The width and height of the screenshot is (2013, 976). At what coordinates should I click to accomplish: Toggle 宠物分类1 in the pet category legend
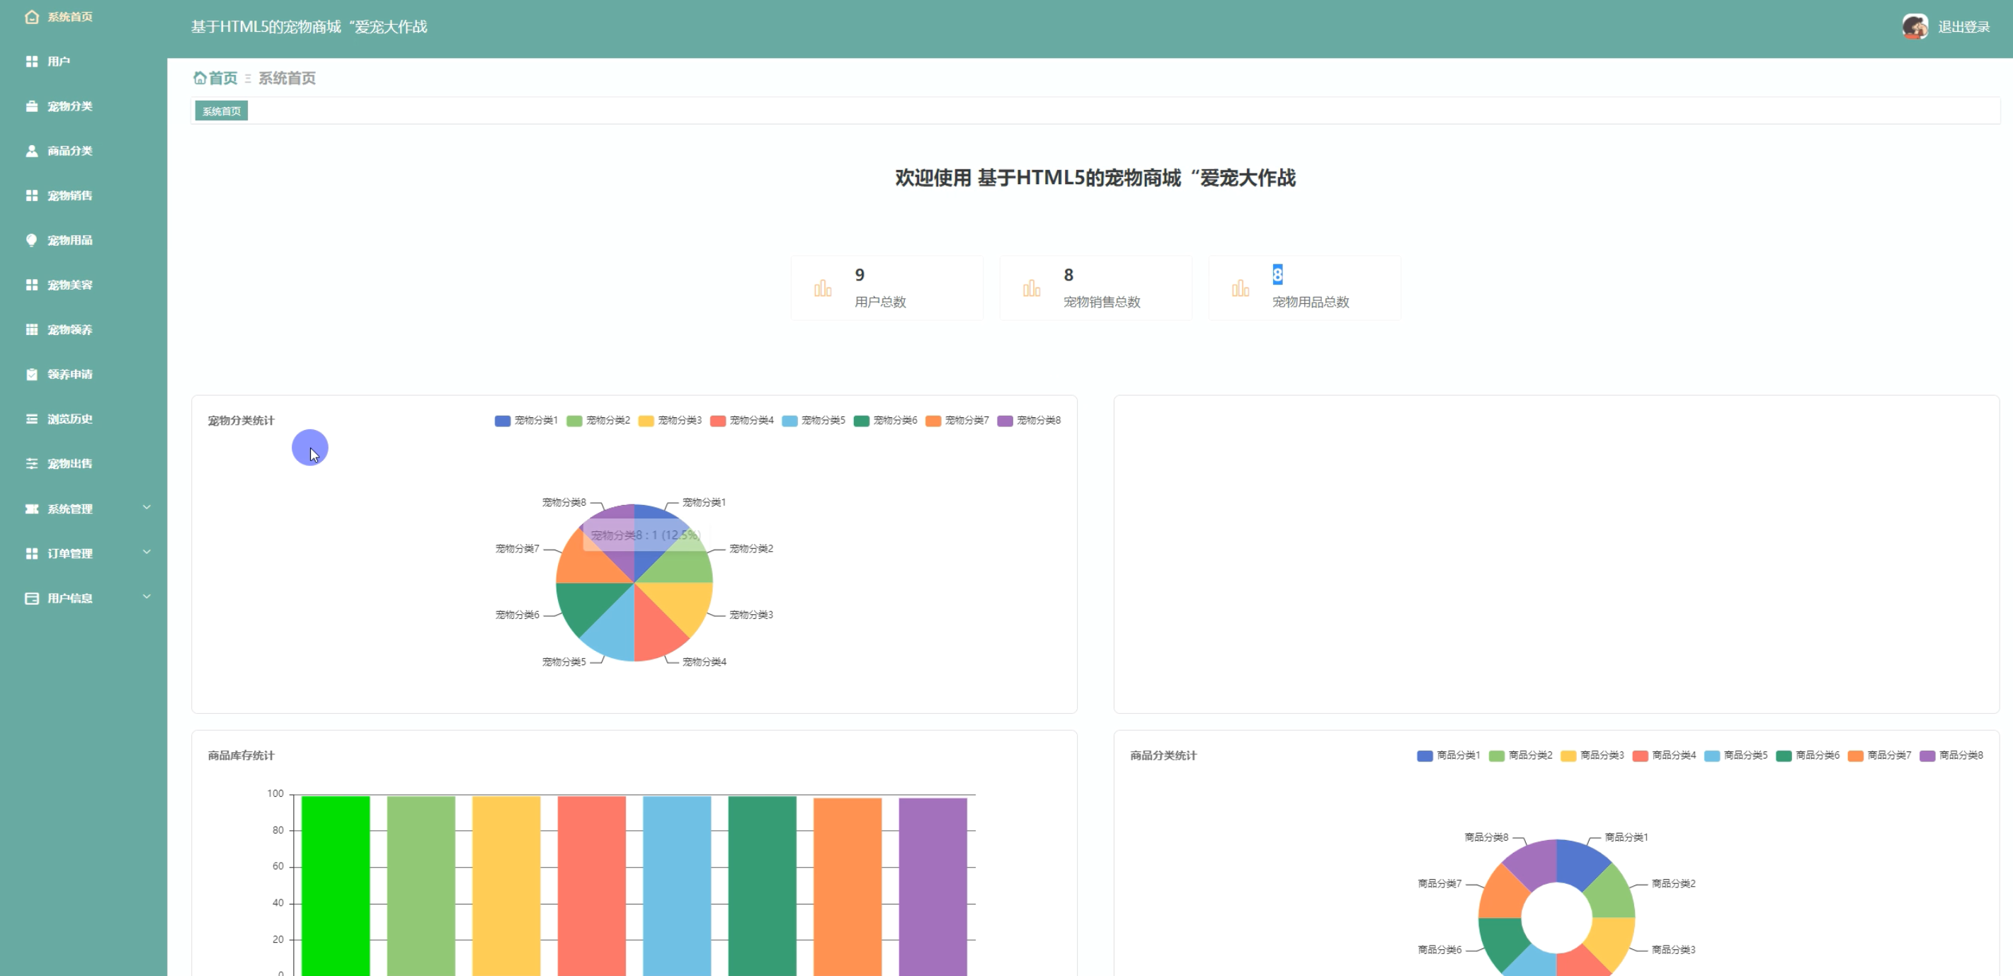tap(526, 421)
